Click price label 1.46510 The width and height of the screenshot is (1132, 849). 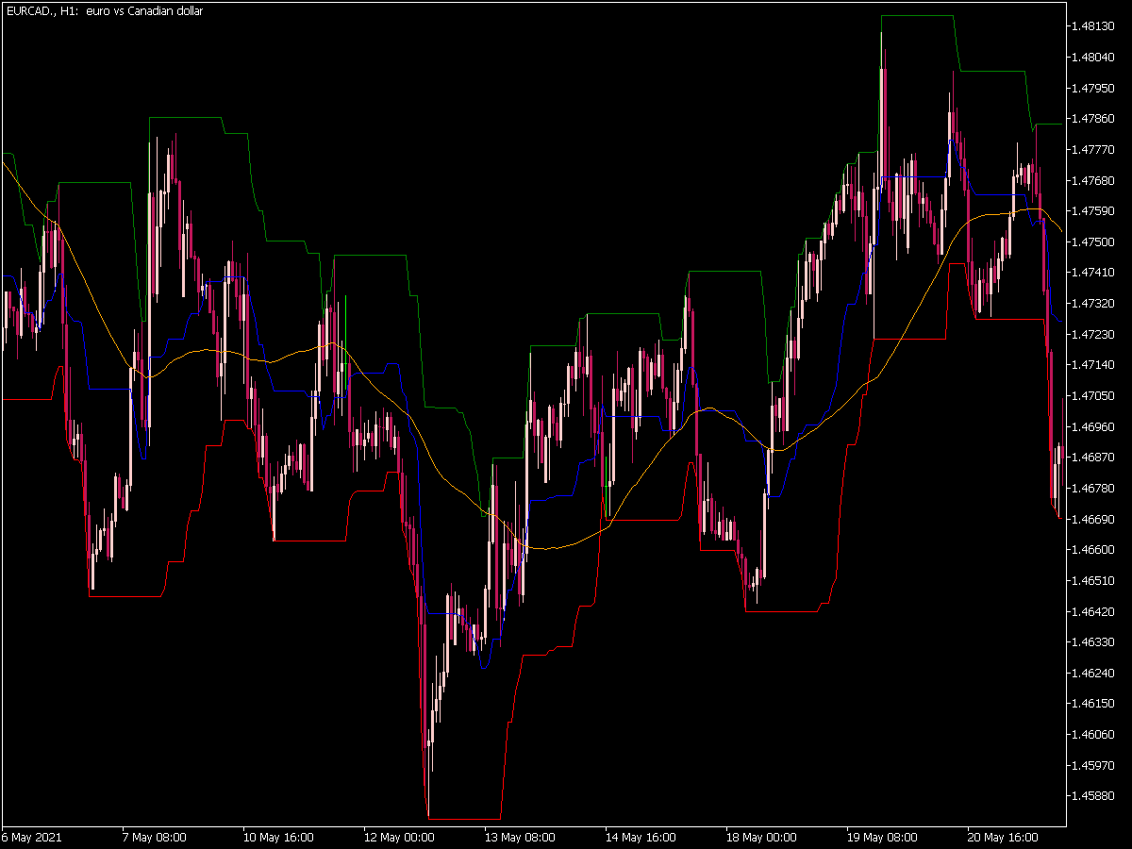(x=1095, y=580)
